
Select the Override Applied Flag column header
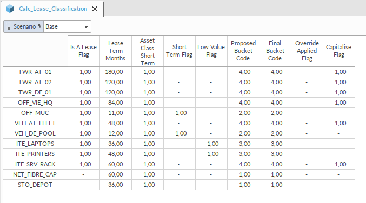pyautogui.click(x=307, y=51)
